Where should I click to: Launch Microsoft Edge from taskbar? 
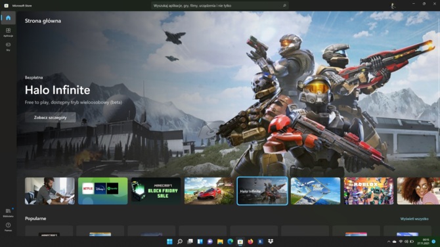231,241
